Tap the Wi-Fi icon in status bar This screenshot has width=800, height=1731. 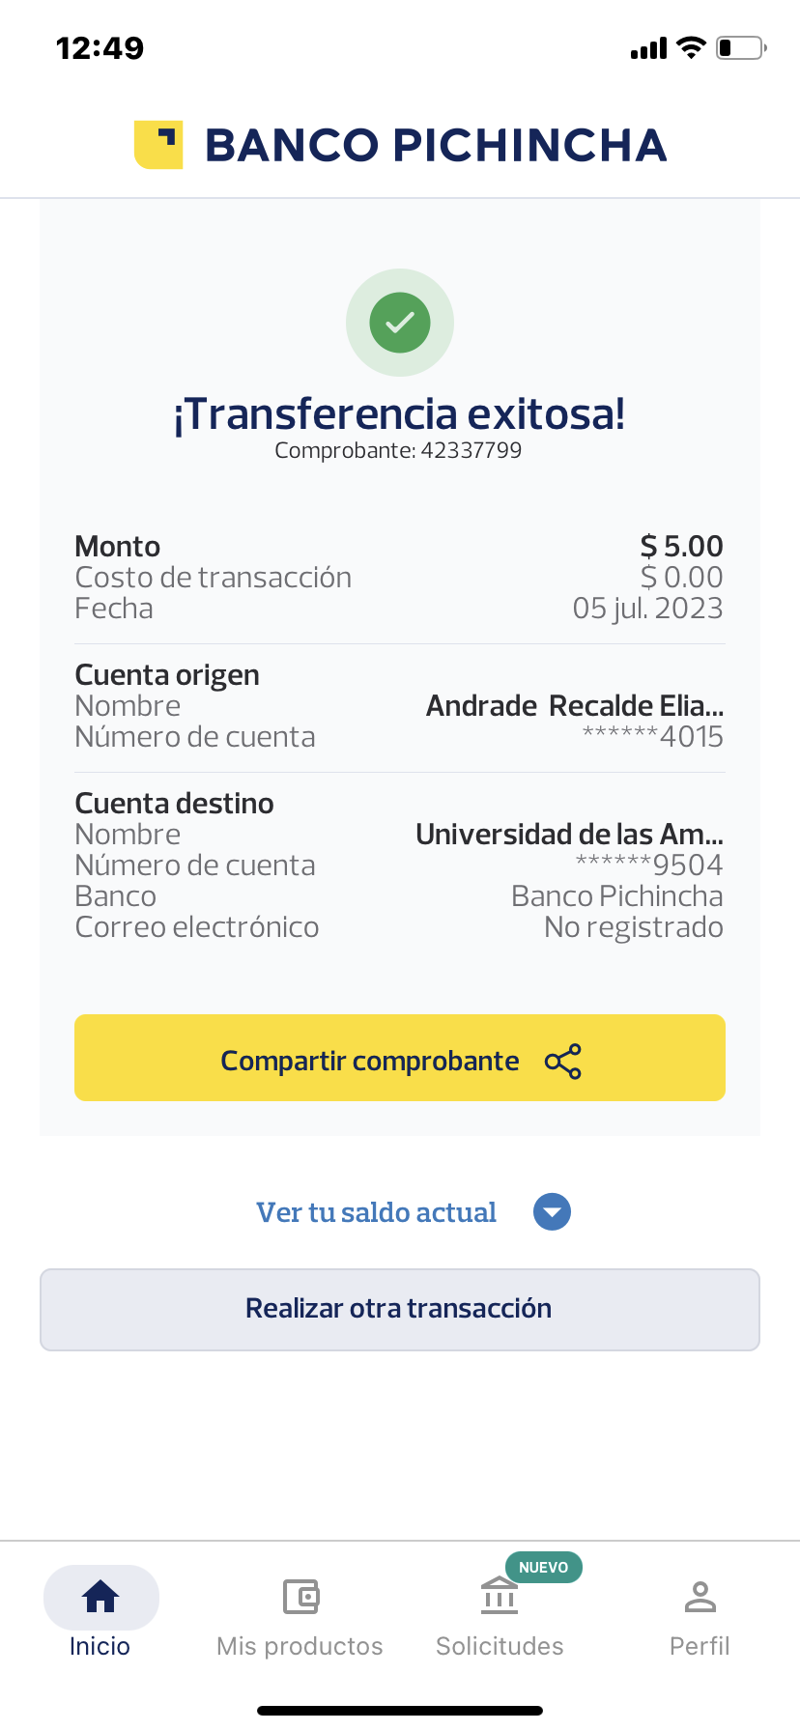(691, 47)
